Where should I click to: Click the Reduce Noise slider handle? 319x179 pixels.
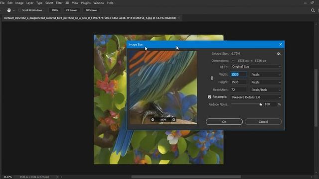[x=261, y=104]
